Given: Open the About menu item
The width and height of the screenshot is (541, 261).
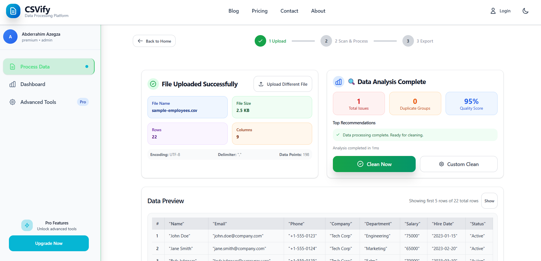Looking at the screenshot, I should pyautogui.click(x=318, y=11).
